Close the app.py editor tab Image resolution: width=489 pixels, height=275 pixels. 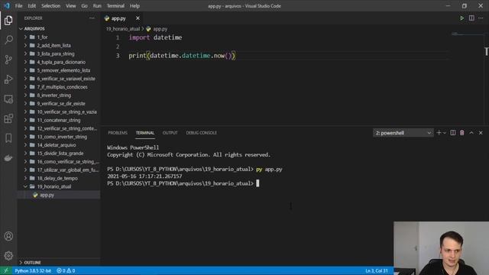click(x=138, y=18)
